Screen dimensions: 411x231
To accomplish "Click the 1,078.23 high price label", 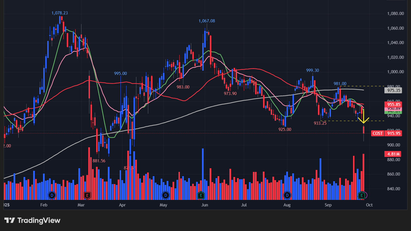I will pyautogui.click(x=59, y=13).
